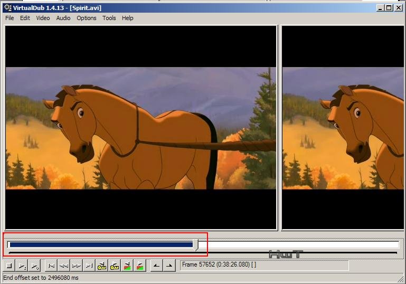Go to the next key frame
The width and height of the screenshot is (406, 284).
[115, 266]
